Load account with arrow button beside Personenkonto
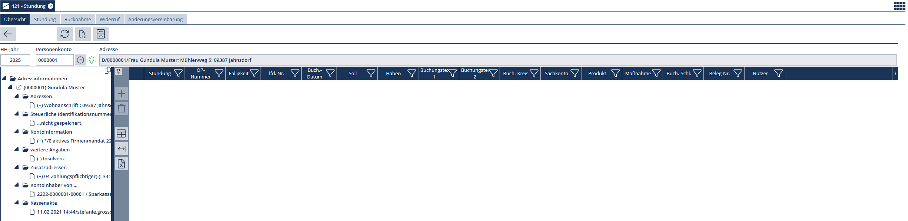 [80, 60]
